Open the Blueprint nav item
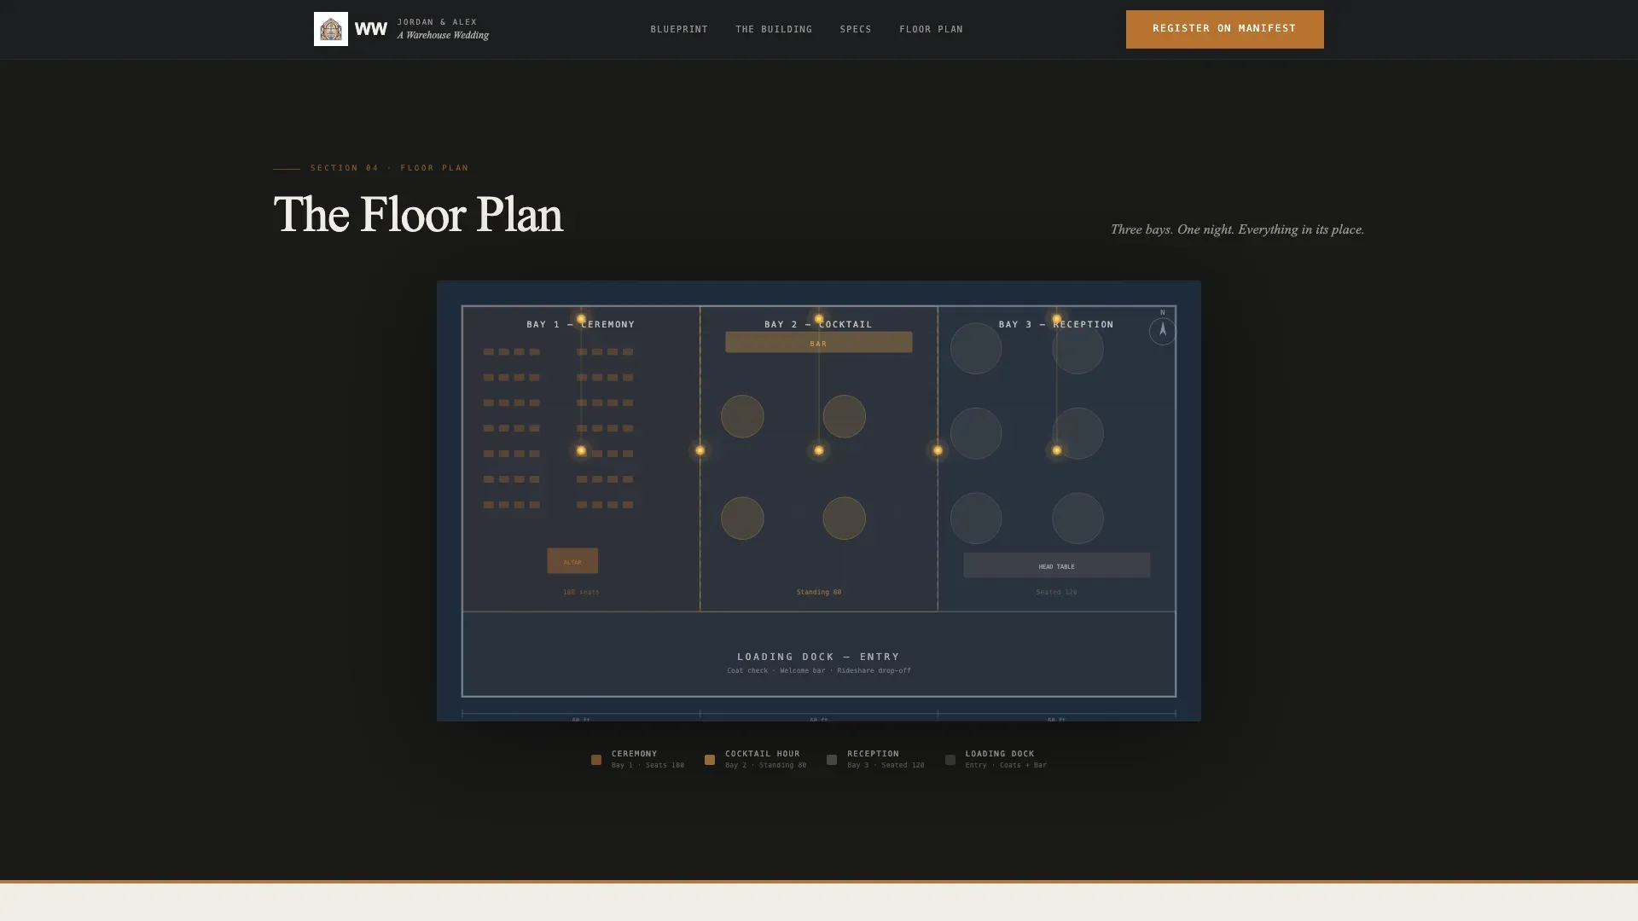This screenshot has height=921, width=1638. [679, 29]
